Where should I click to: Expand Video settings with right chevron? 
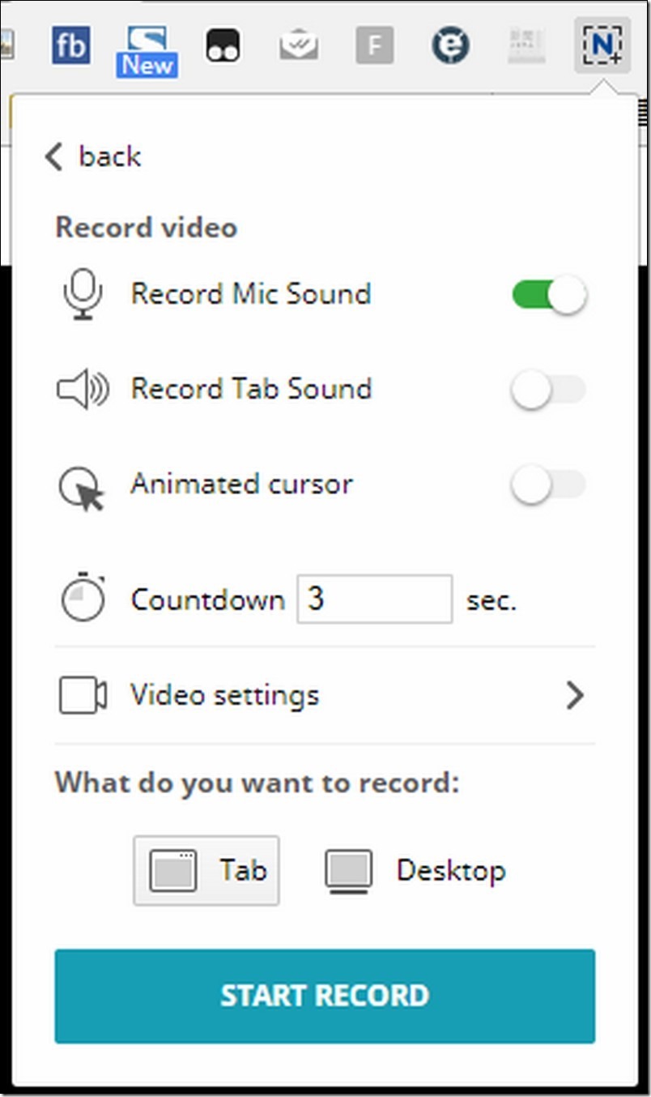tap(575, 695)
